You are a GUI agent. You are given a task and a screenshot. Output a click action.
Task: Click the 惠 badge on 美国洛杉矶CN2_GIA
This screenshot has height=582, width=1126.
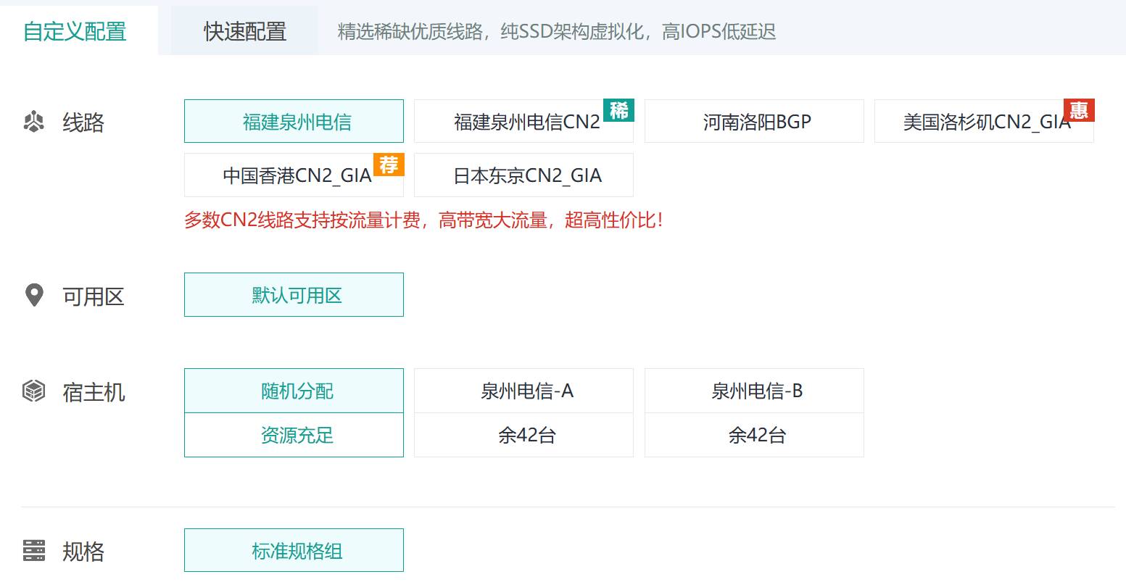point(1079,110)
